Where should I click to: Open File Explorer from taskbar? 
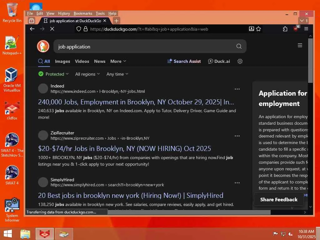25,234
